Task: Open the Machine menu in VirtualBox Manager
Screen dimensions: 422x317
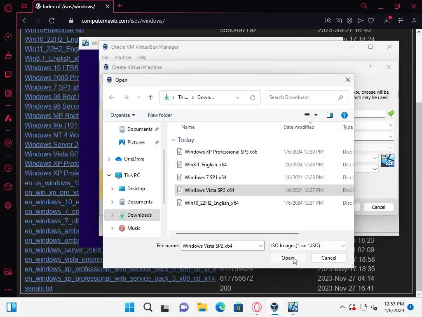Action: point(123,57)
